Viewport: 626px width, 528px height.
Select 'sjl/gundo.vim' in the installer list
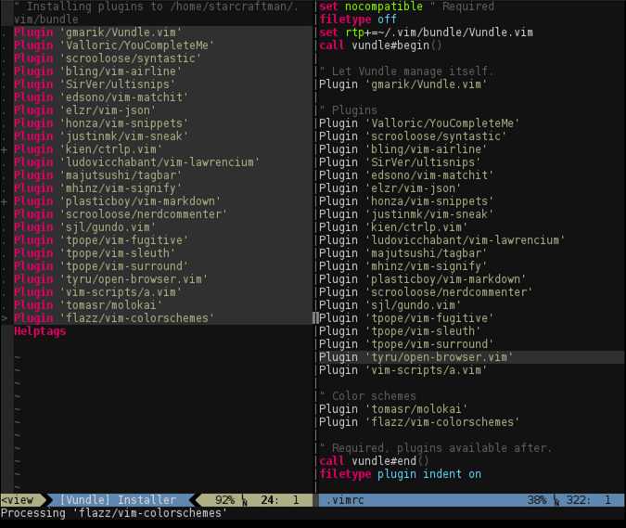pos(85,226)
